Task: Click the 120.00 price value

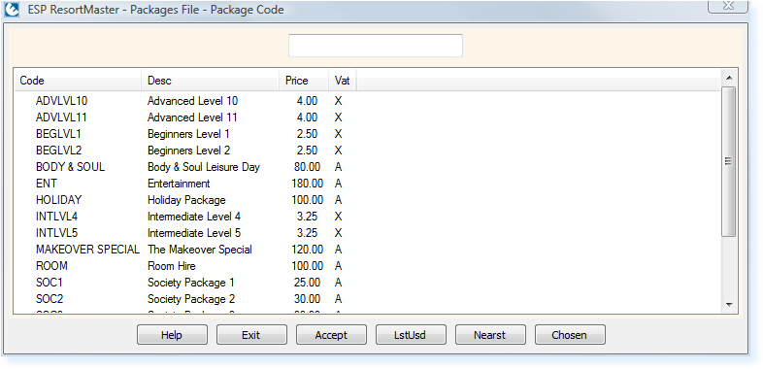Action: [x=307, y=250]
